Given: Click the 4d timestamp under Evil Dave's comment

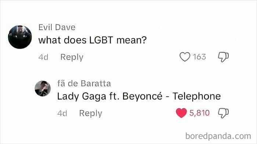Looking at the screenshot, I should (x=43, y=57).
